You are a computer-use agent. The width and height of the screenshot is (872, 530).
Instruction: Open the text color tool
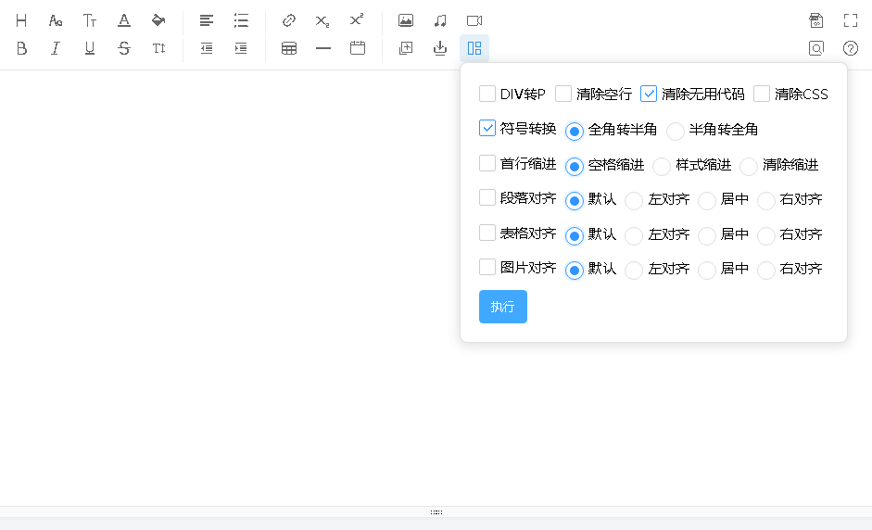124,20
